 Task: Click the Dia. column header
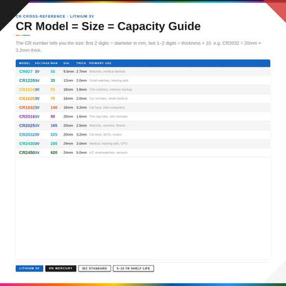coord(67,63)
